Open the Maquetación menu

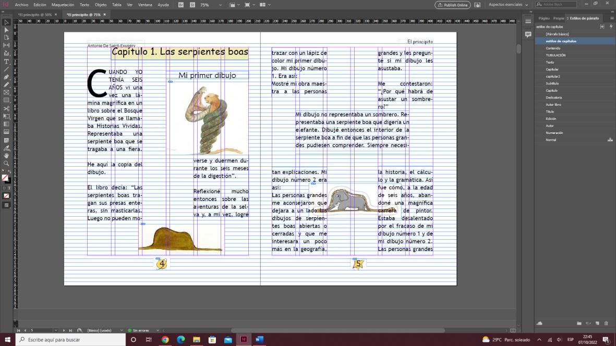click(x=63, y=5)
